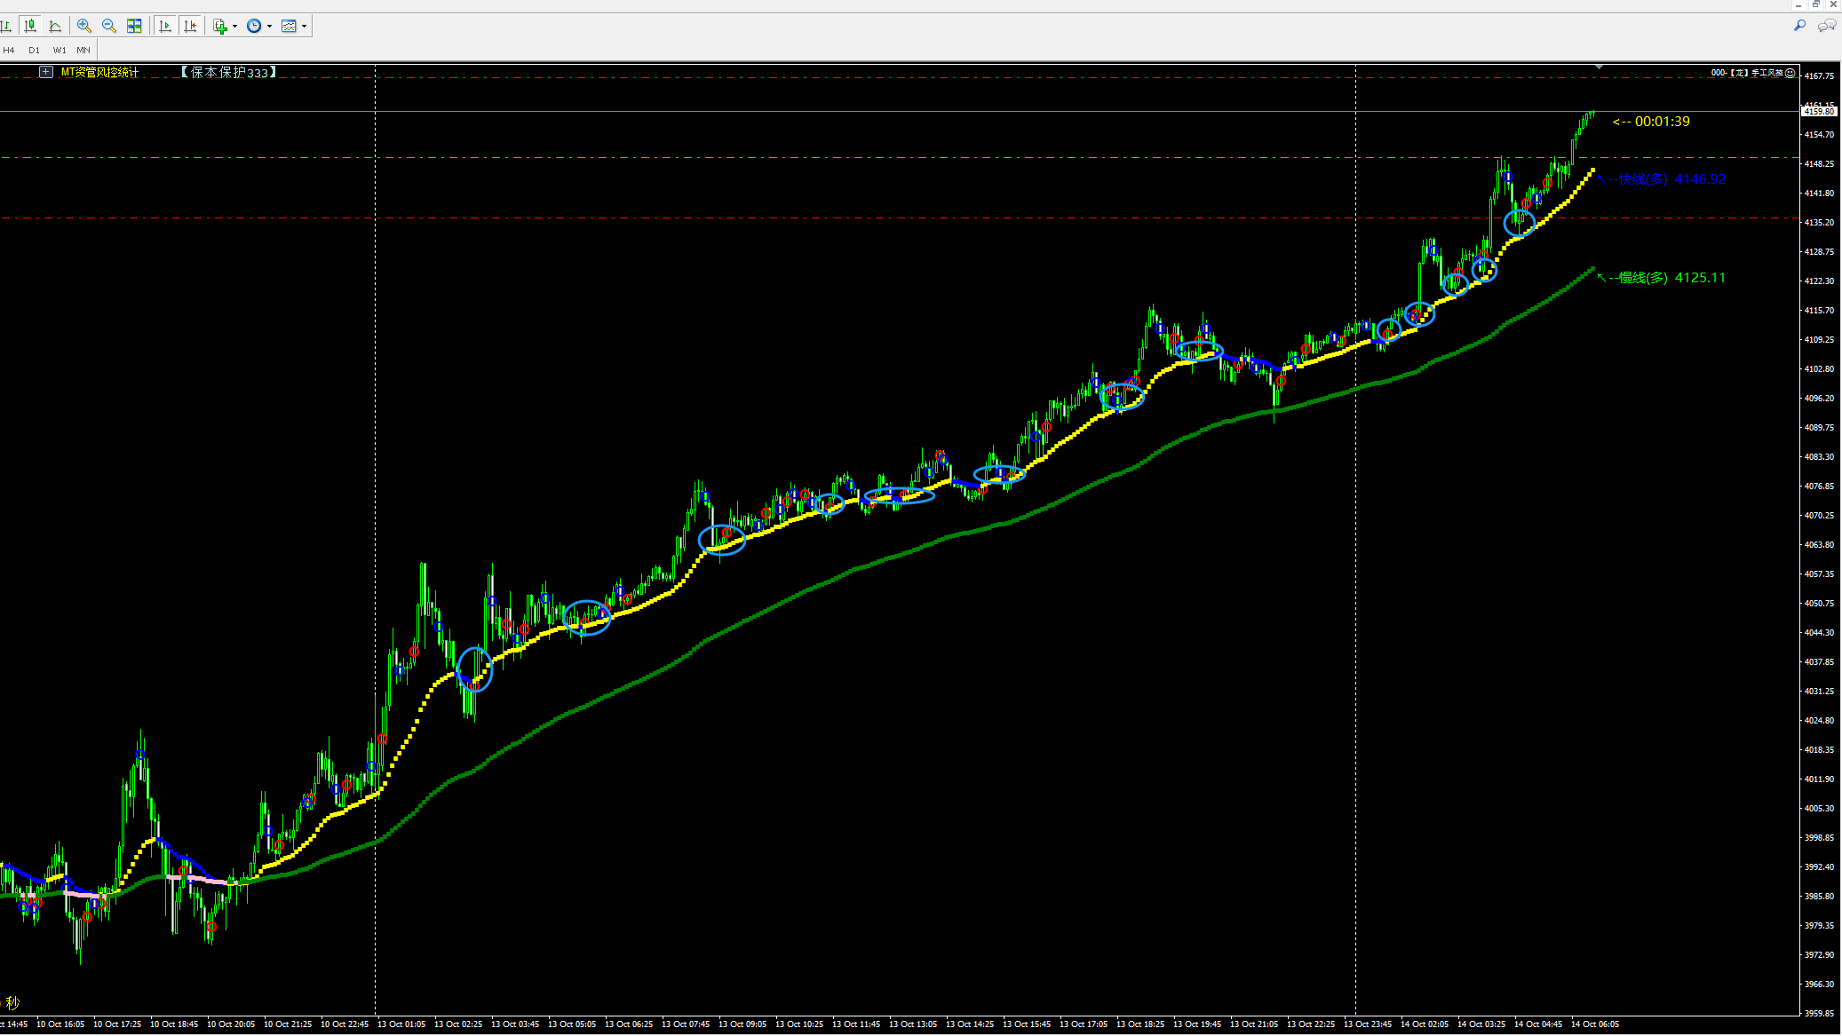Click the 保本保护333 label
Viewport: 1842px width, 1036px height.
click(228, 72)
